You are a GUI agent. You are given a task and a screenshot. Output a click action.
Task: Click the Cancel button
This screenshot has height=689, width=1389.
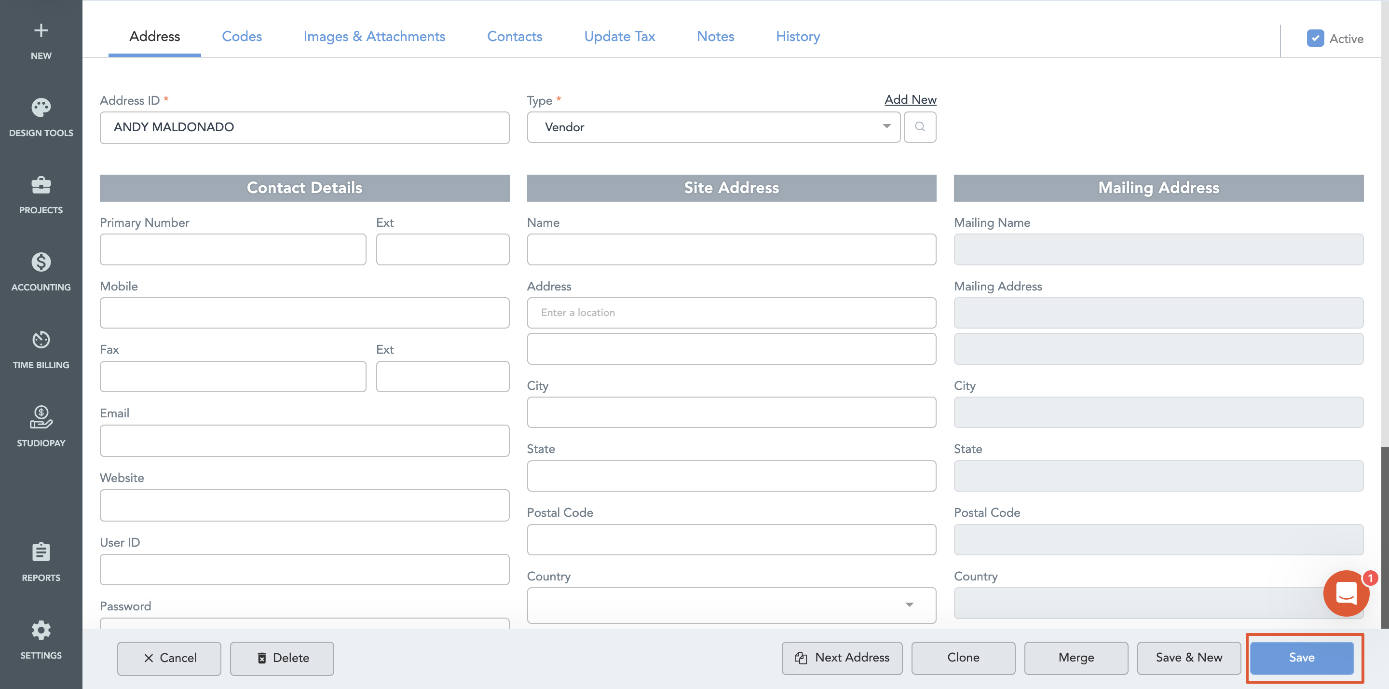click(169, 658)
